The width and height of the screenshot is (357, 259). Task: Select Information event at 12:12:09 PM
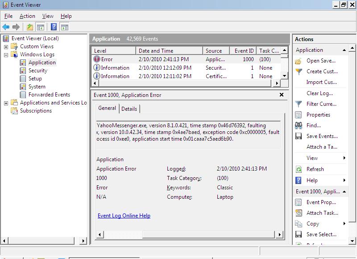click(186, 68)
